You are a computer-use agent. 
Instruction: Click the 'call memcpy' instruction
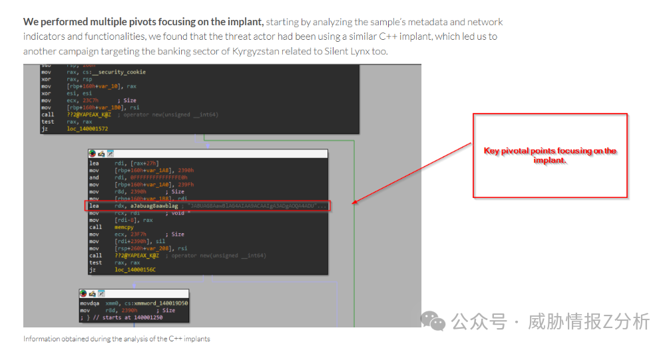(112, 228)
